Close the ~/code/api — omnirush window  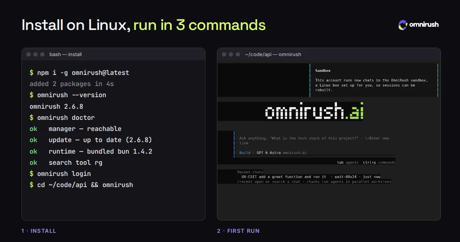[x=224, y=55]
